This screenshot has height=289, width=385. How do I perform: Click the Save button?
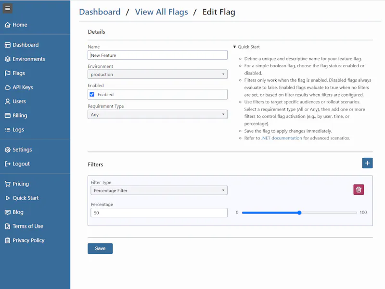coord(100,249)
